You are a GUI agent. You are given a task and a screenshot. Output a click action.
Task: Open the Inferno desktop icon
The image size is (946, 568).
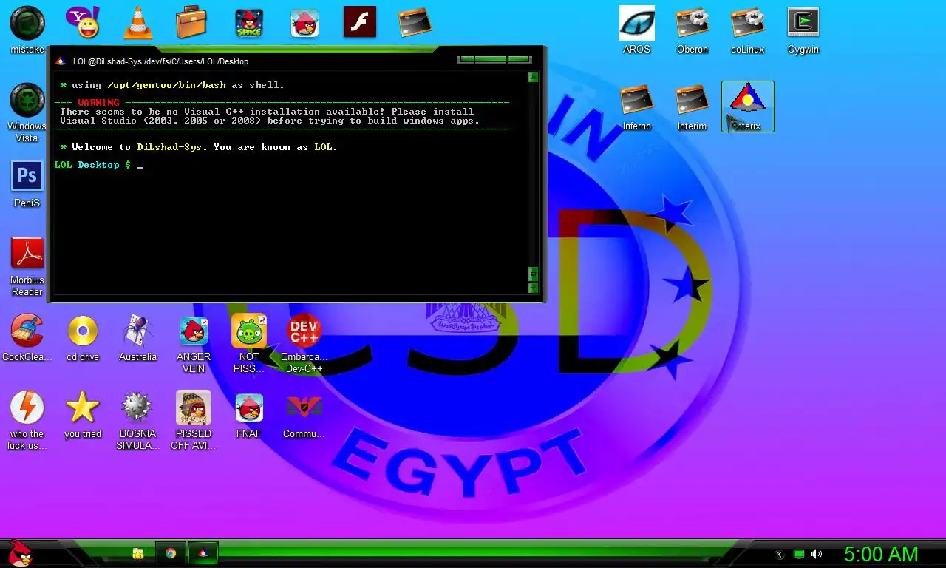click(637, 107)
